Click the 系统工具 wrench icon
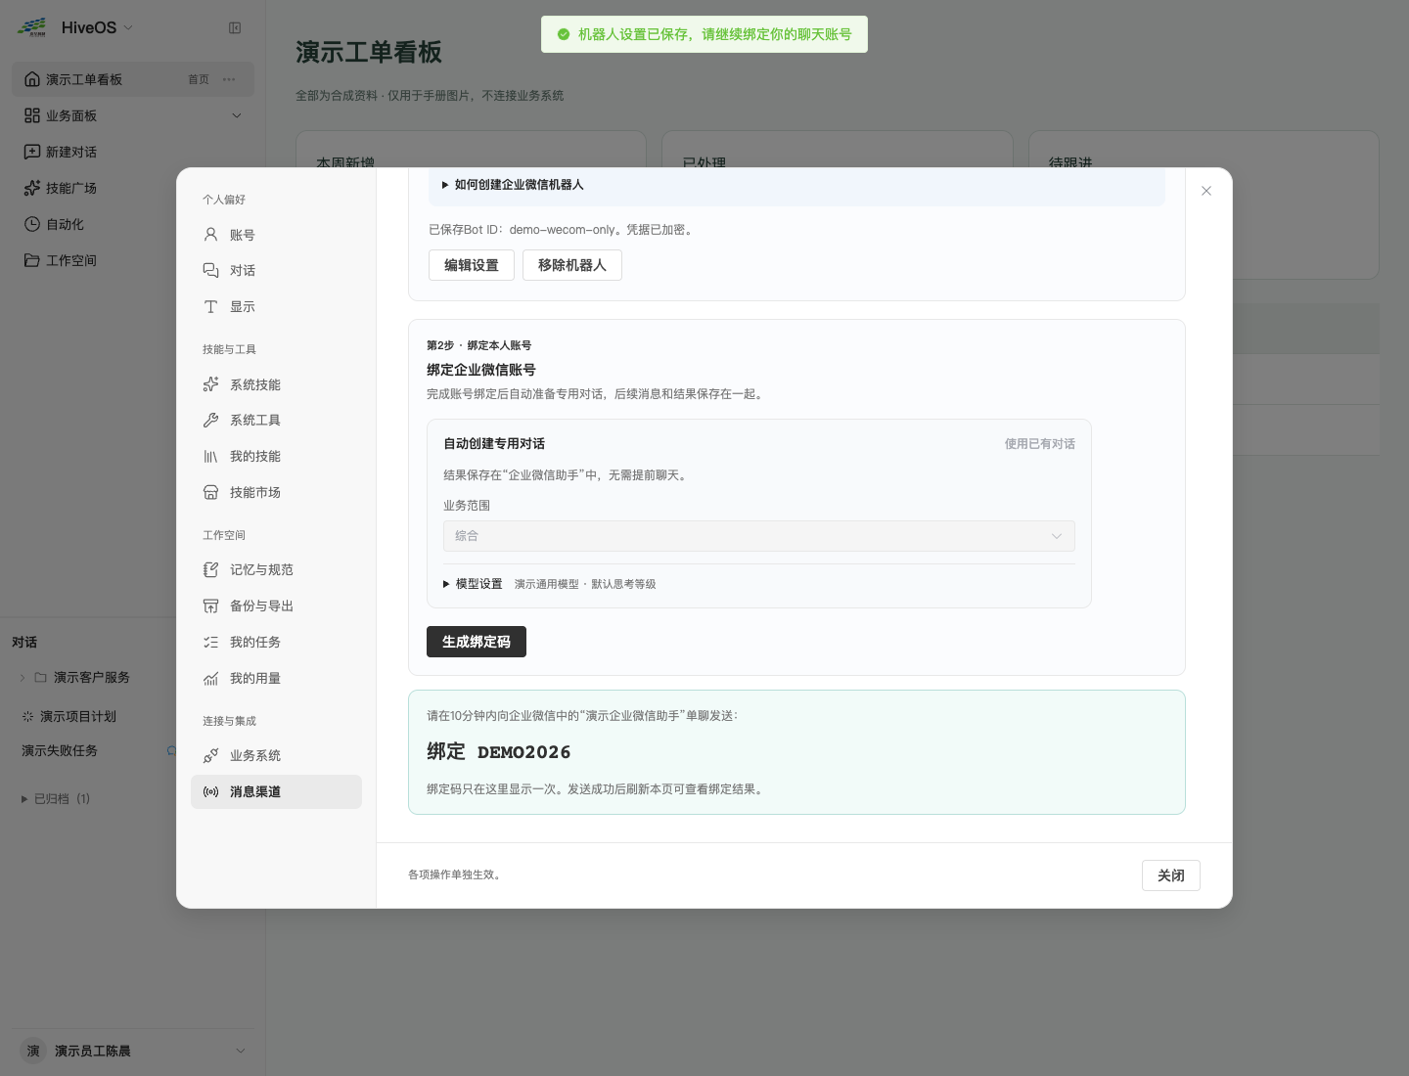This screenshot has width=1409, height=1076. click(x=210, y=420)
